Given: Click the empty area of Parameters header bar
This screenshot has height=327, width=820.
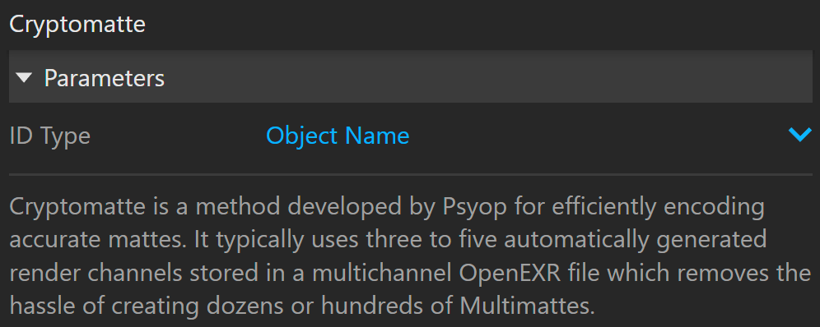Looking at the screenshot, I should 487,76.
